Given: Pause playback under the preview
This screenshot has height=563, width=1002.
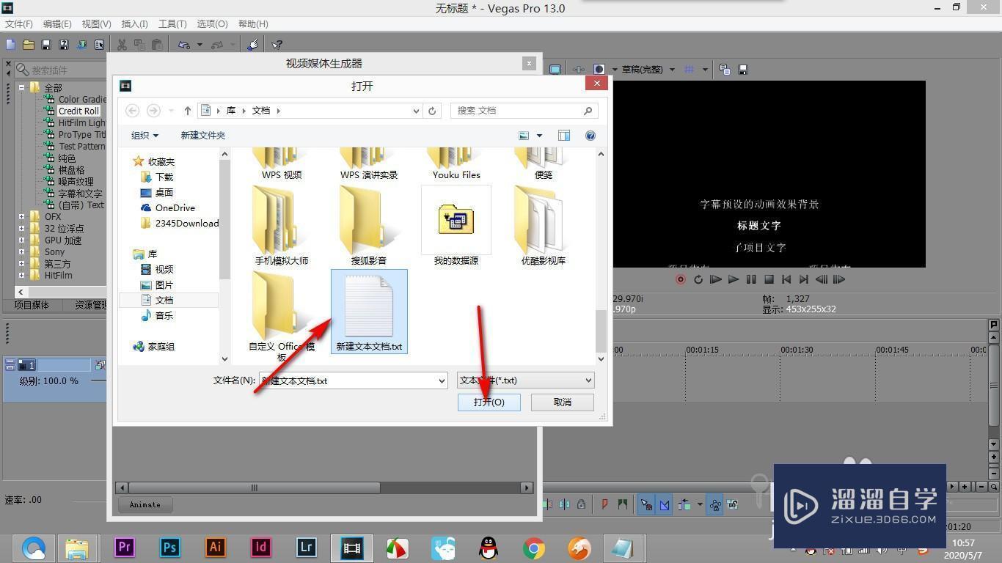Looking at the screenshot, I should (x=751, y=279).
